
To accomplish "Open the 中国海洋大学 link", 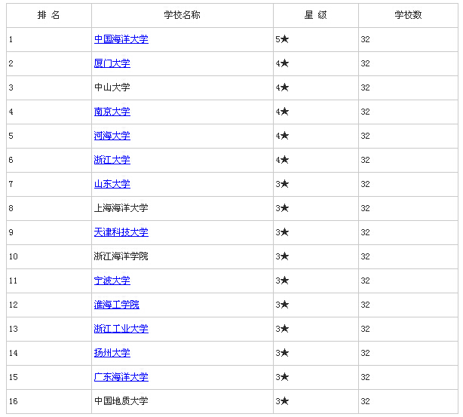I will [121, 39].
